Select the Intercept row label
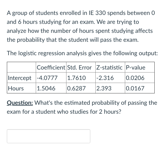This screenshot has height=151, width=163. pos(21,78)
